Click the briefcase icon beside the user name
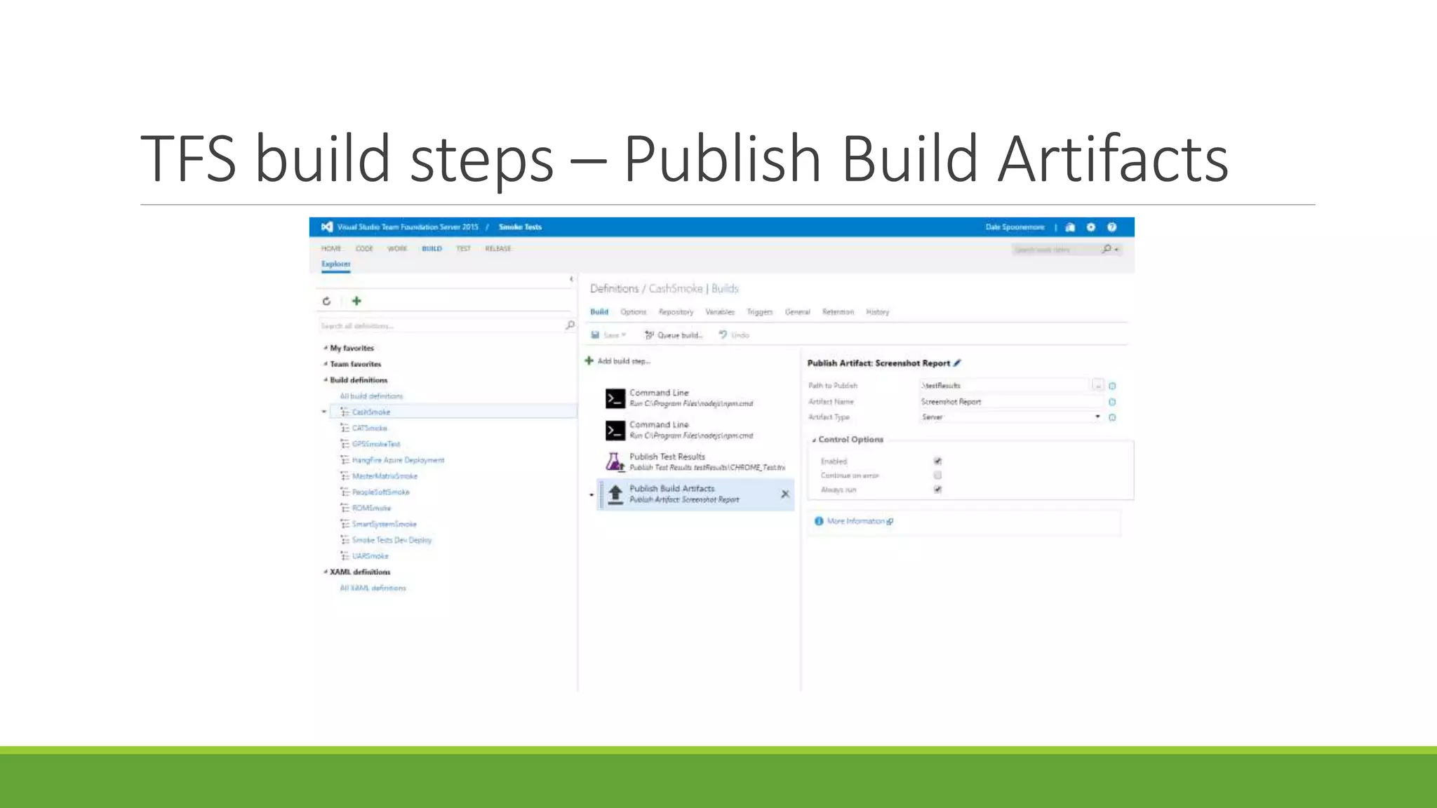1437x808 pixels. [1070, 227]
